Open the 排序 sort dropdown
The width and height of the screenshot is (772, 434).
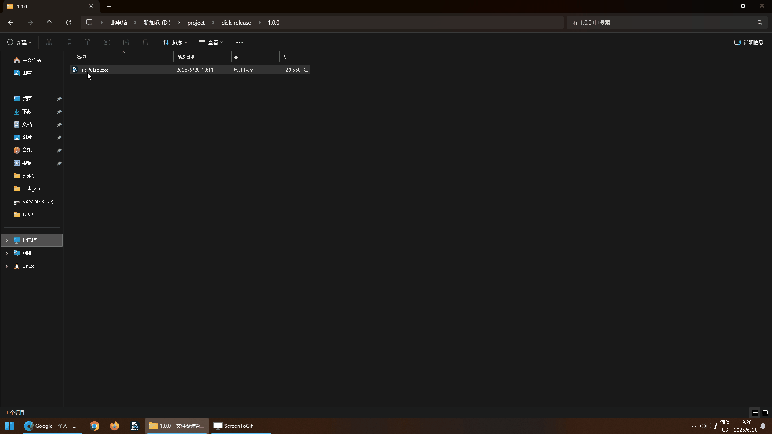pyautogui.click(x=175, y=42)
